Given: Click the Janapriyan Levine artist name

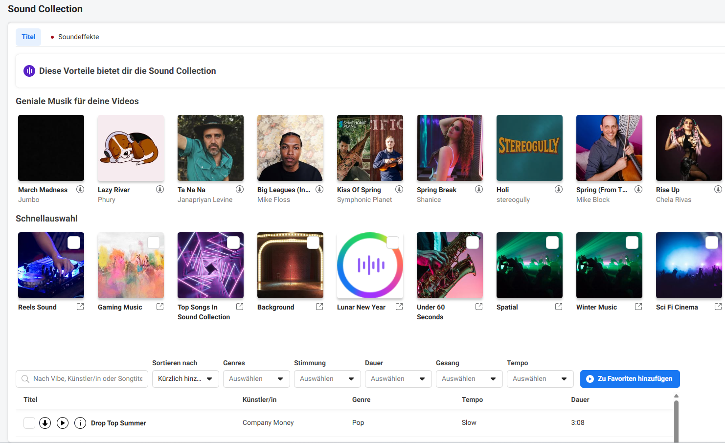Looking at the screenshot, I should [205, 200].
